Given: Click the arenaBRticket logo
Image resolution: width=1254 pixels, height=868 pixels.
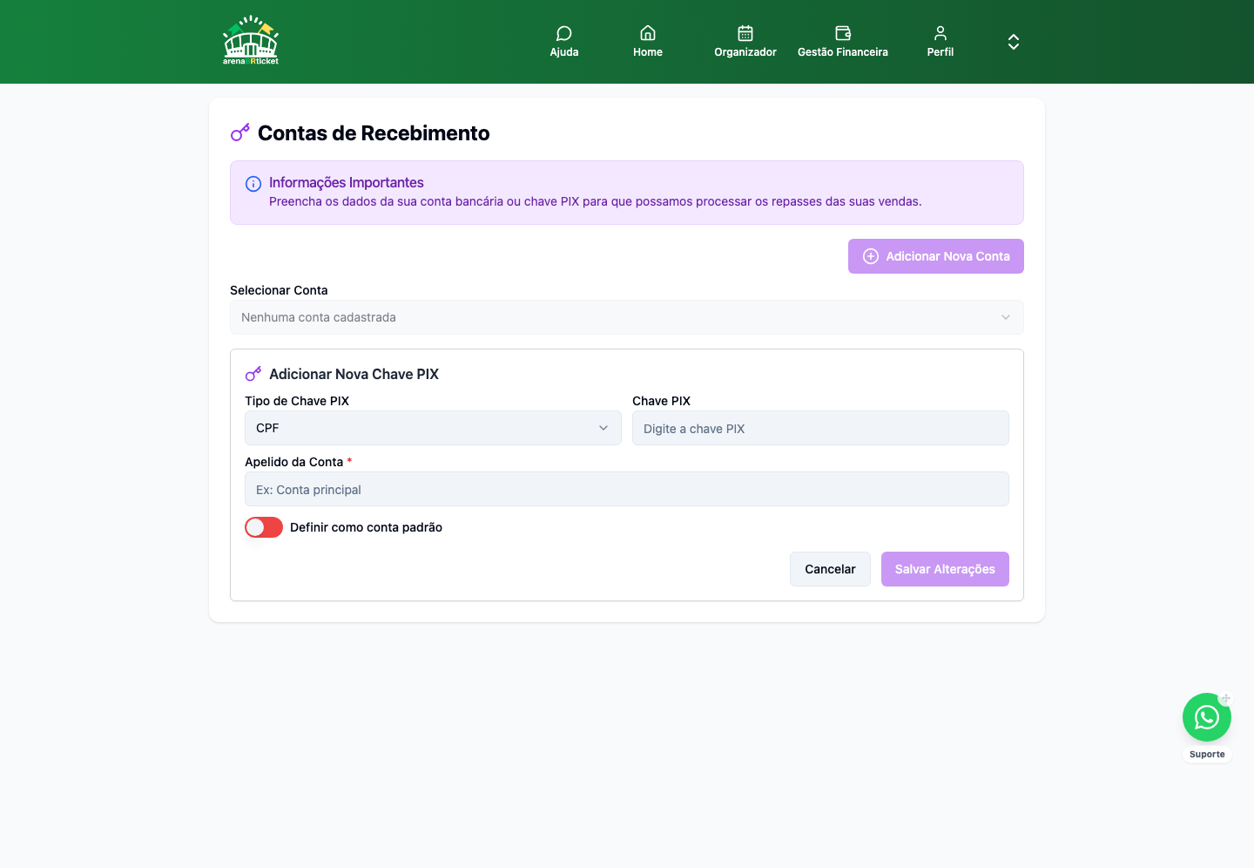Looking at the screenshot, I should point(251,40).
